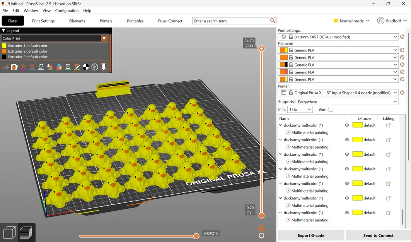This screenshot has height=242, width=411.
Task: Open the Window menu
Action: coord(31,10)
